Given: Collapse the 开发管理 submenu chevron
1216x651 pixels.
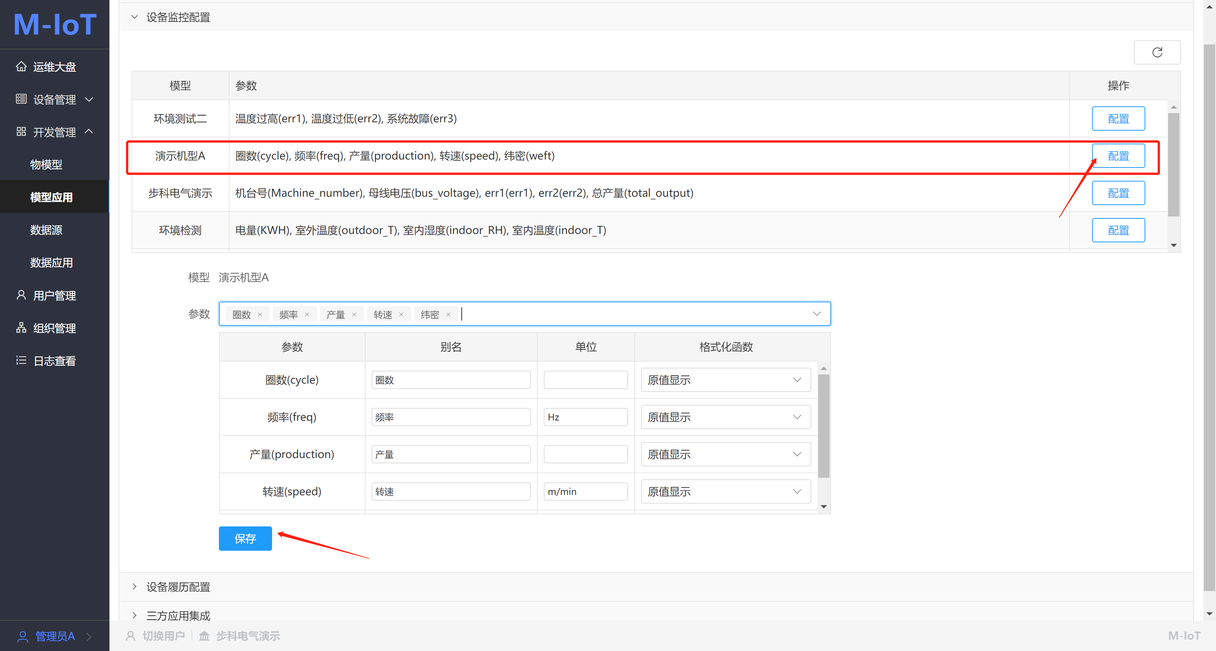Looking at the screenshot, I should pyautogui.click(x=89, y=132).
